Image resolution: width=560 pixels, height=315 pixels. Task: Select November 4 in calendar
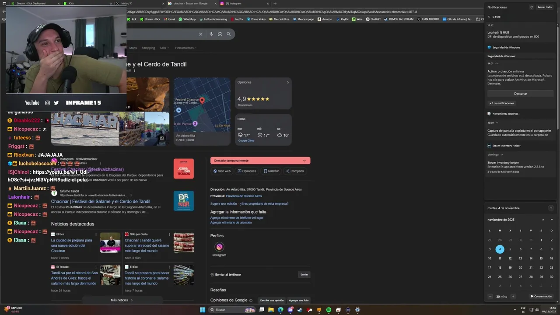[x=500, y=249]
